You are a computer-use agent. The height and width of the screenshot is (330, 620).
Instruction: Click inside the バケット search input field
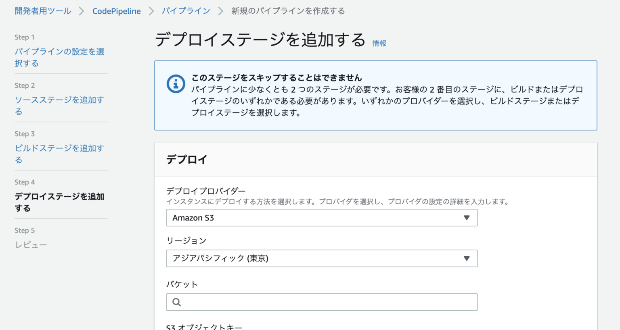click(x=322, y=302)
